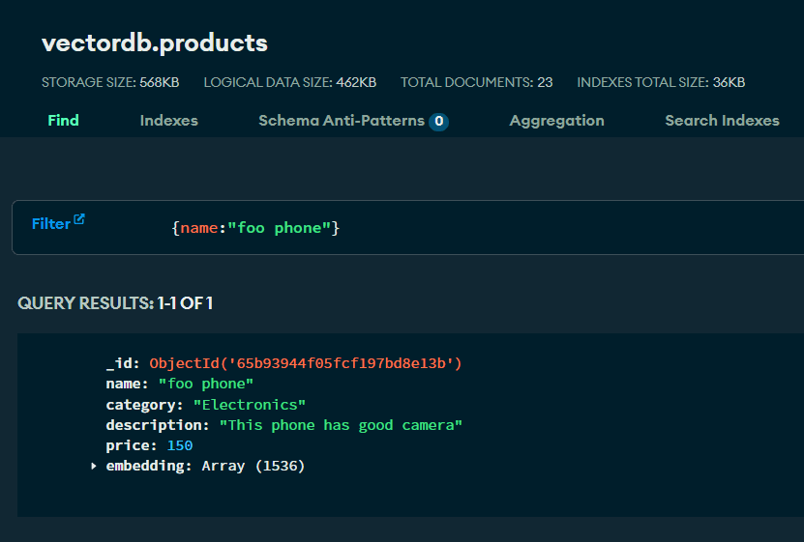Expand the embedding array field

point(94,467)
